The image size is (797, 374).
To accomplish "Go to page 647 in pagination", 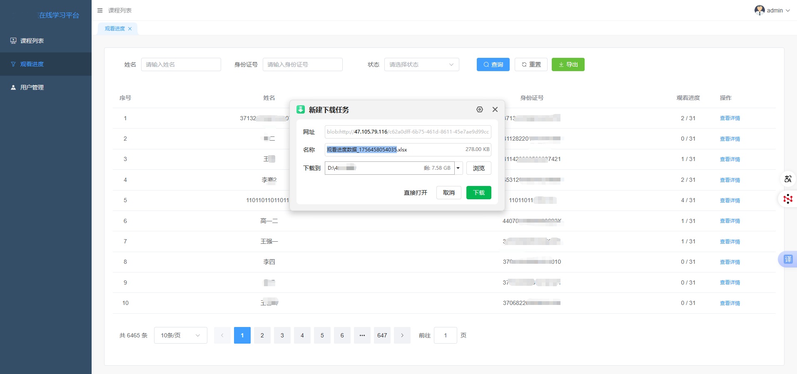I will click(382, 335).
